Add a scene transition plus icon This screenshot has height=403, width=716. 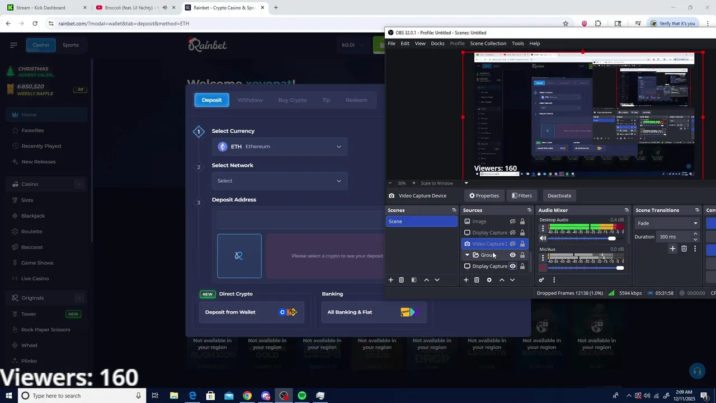point(672,249)
